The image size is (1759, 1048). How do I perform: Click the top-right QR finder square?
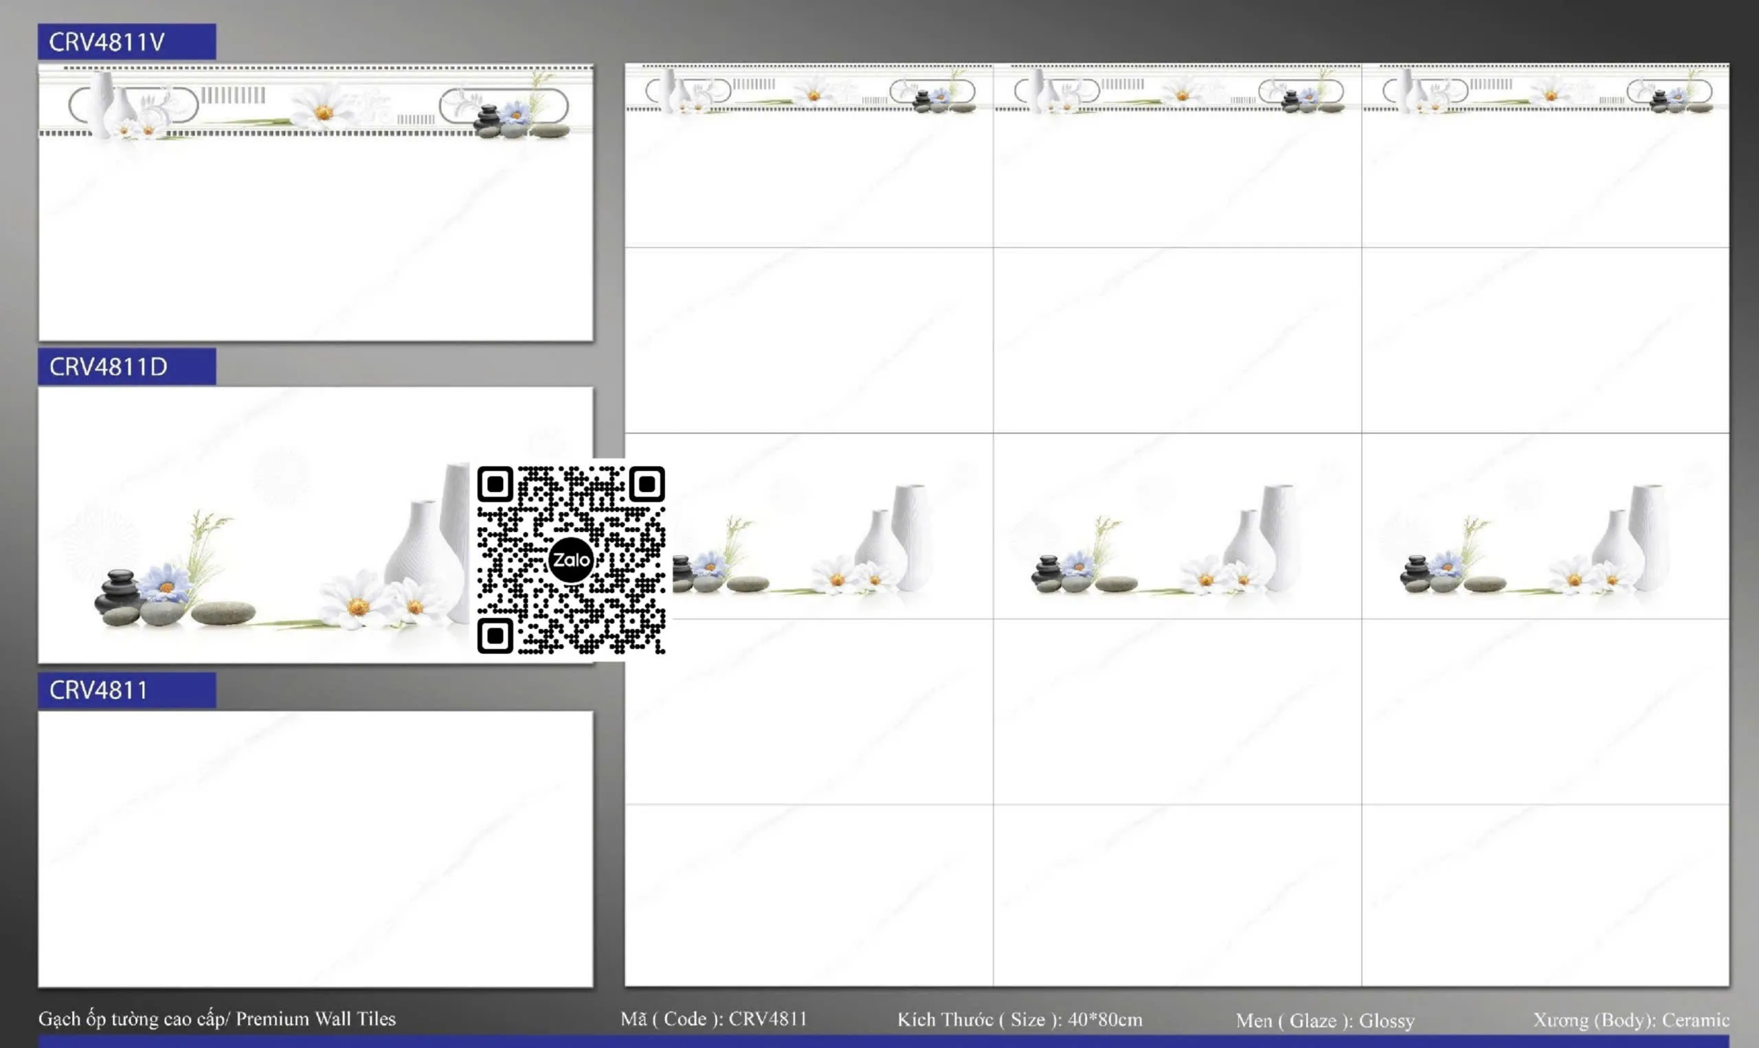pos(647,484)
